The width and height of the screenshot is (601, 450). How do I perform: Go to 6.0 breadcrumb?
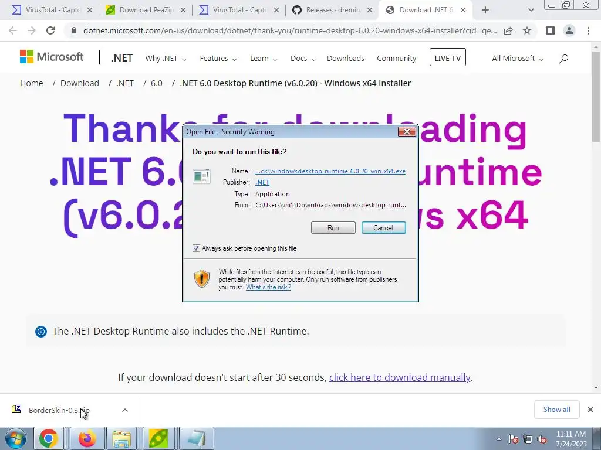point(156,83)
